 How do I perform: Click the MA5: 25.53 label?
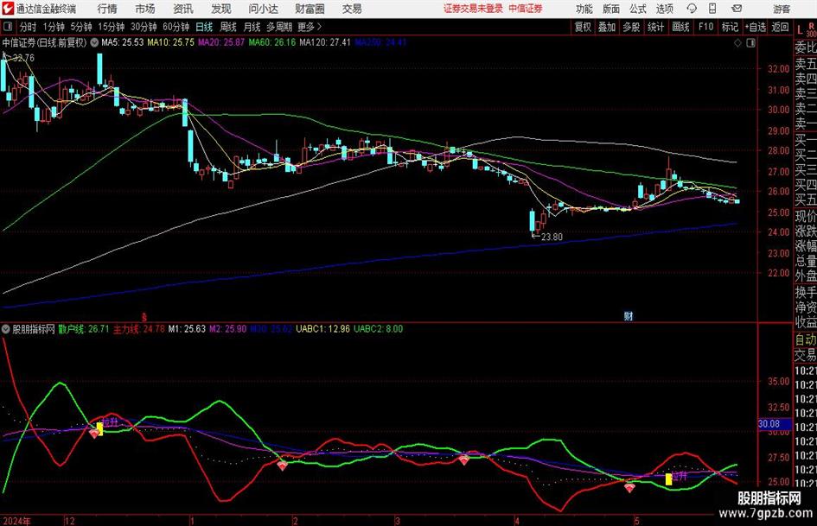click(x=123, y=42)
